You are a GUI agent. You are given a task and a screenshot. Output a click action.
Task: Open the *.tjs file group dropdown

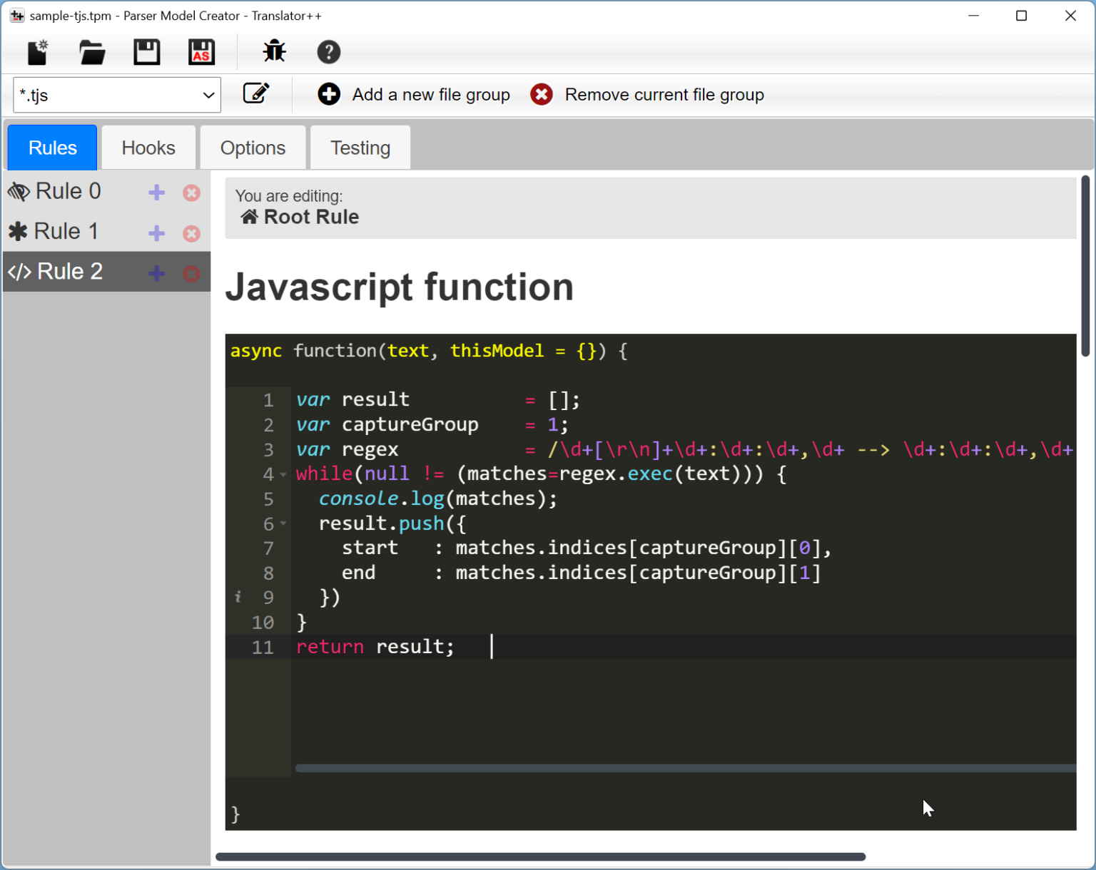click(x=208, y=94)
